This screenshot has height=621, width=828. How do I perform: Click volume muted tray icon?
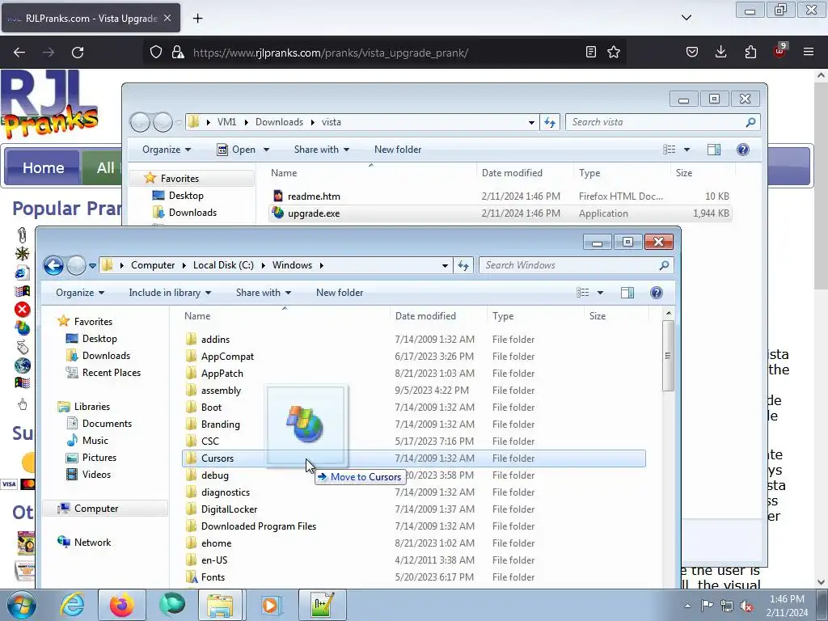(x=746, y=606)
